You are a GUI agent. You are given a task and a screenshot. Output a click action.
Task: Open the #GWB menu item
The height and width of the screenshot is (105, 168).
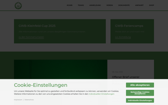tap(69, 5)
